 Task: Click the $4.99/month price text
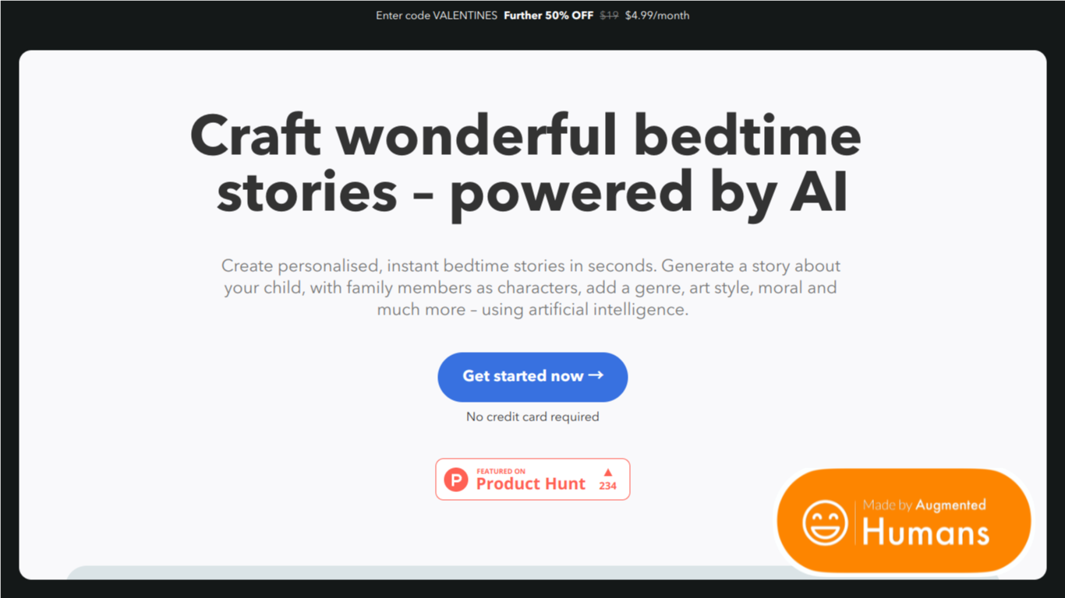tap(657, 16)
